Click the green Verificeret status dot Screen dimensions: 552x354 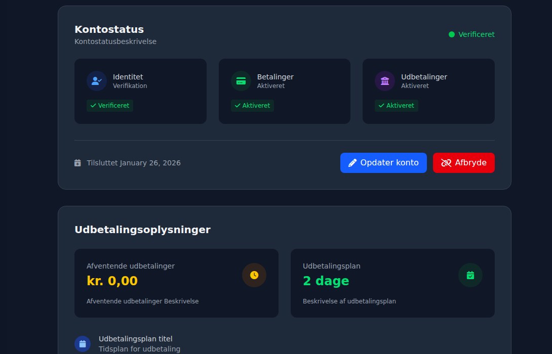[x=451, y=34]
